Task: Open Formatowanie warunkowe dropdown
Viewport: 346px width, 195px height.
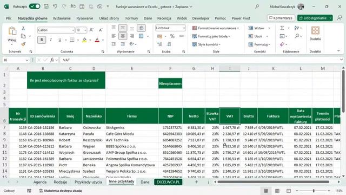Action: [x=216, y=28]
